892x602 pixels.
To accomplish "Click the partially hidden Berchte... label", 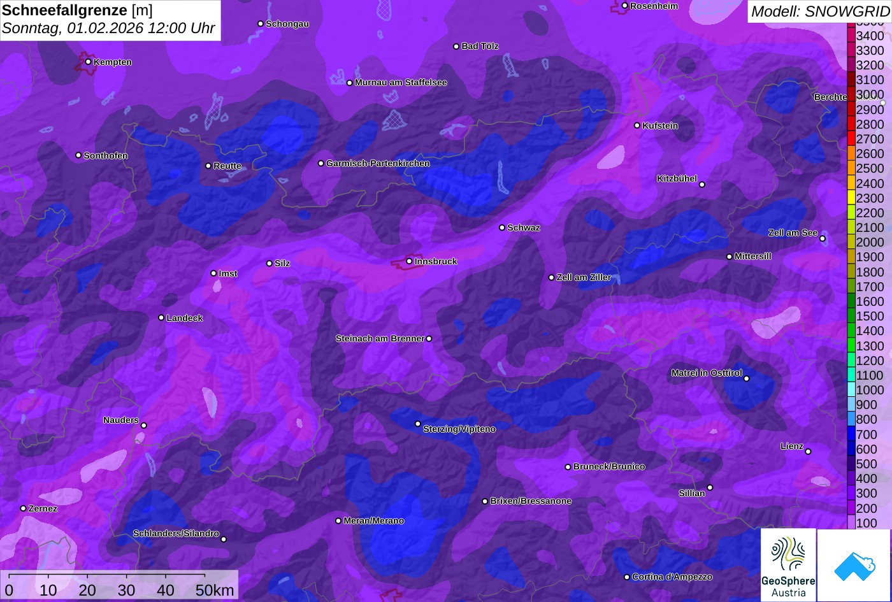I will pyautogui.click(x=830, y=97).
